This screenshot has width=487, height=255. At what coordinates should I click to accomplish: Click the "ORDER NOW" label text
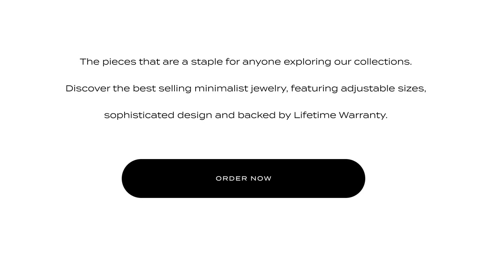point(243,178)
